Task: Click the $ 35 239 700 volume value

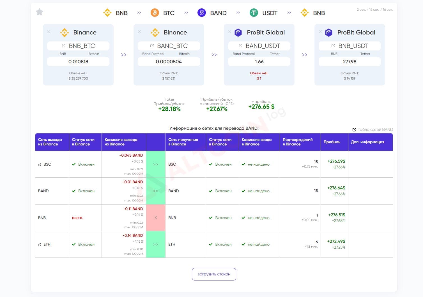Action: 78,78
